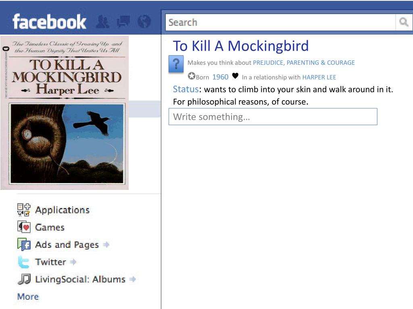This screenshot has height=309, width=413.
Task: Click the magnifying glass search button
Action: (404, 23)
